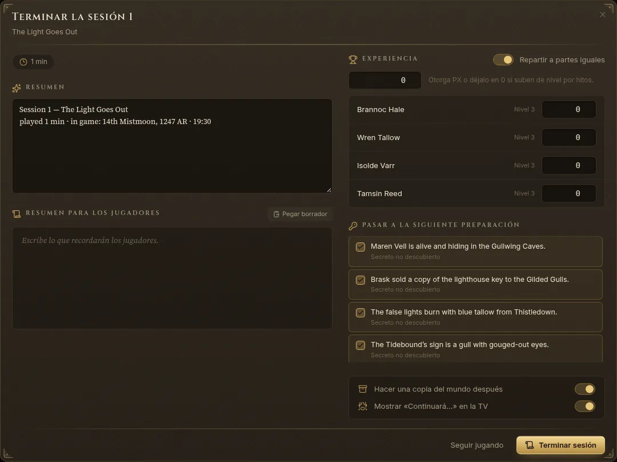Click the key icon beside Pasar a la siguiente preparación

[353, 226]
